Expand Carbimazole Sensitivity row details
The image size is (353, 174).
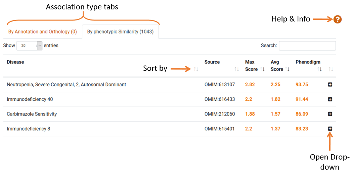point(330,114)
